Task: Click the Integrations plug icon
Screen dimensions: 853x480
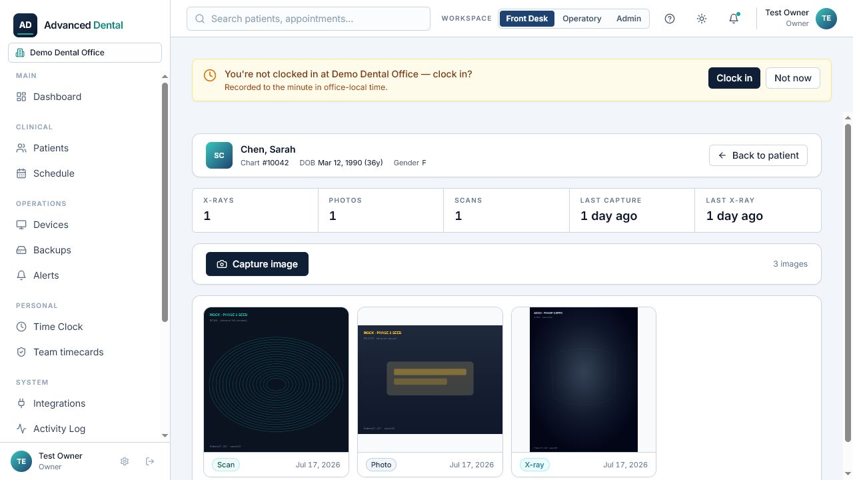Action: [x=21, y=403]
